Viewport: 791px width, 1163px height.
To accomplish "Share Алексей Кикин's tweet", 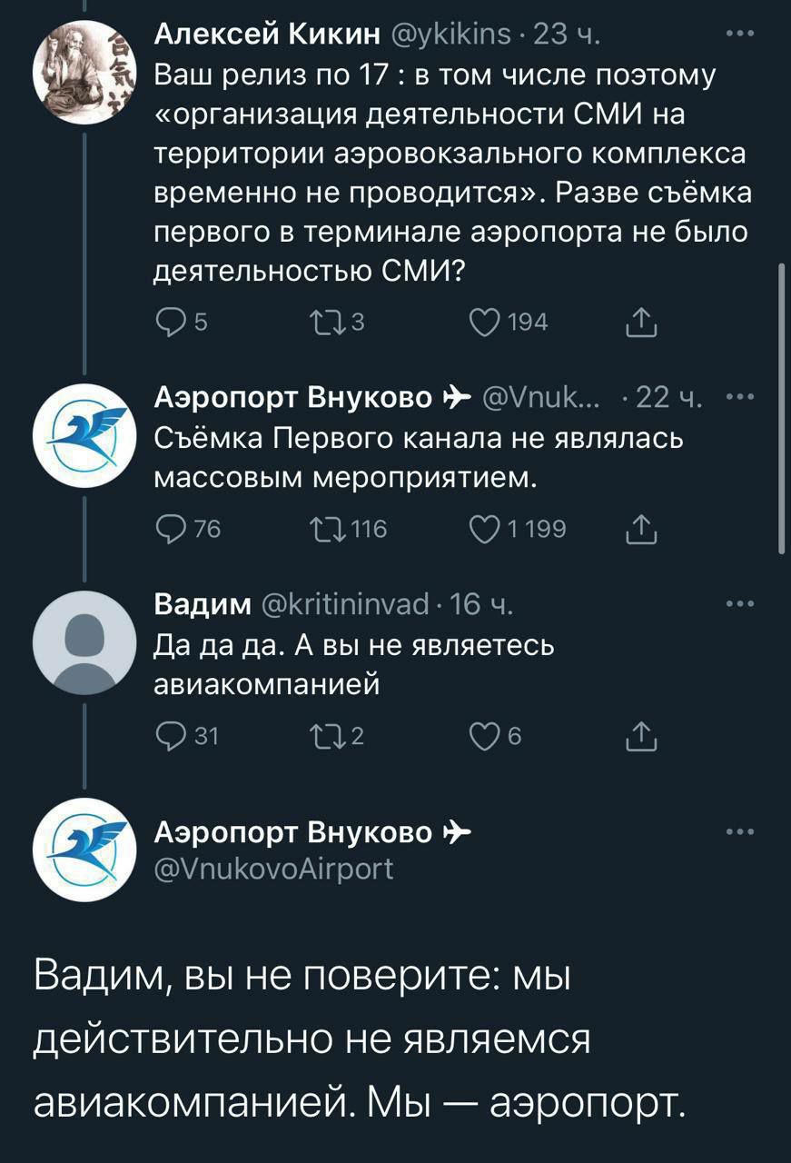I will (x=642, y=320).
